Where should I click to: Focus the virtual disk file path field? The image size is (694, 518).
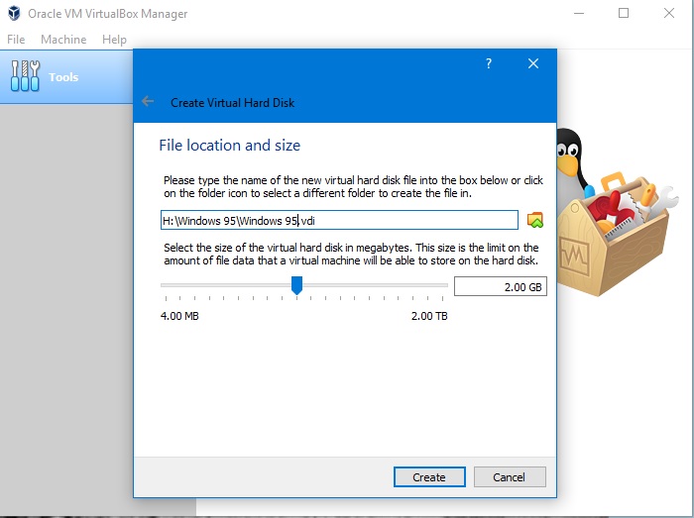(339, 220)
